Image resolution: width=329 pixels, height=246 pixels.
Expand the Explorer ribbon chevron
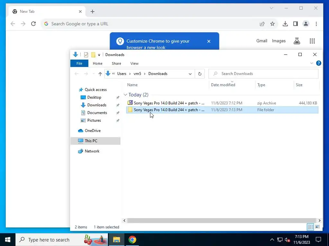(x=312, y=63)
